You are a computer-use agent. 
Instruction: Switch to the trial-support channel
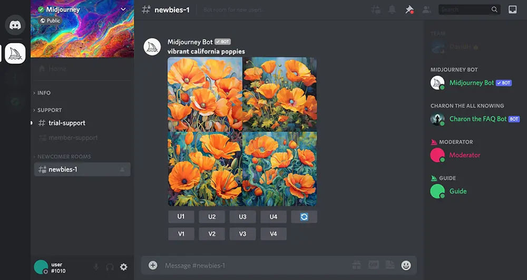66,123
